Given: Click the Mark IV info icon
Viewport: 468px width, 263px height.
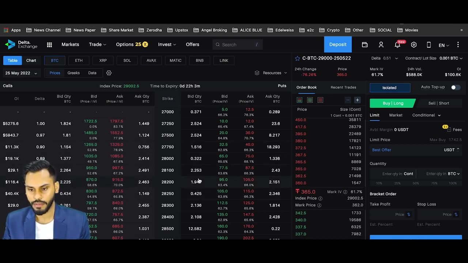Looking at the screenshot, I should tap(346, 192).
